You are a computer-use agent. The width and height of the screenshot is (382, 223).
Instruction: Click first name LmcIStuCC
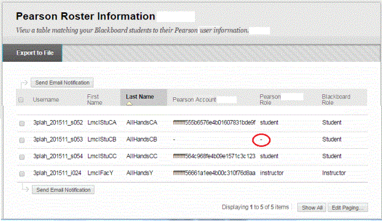coord(102,156)
